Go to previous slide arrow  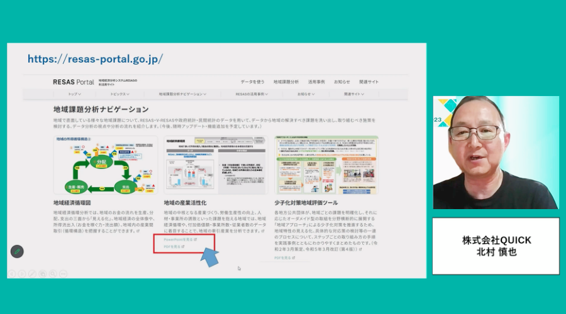pos(11,274)
